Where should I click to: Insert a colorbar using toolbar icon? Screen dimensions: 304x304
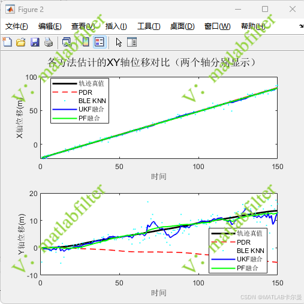86,42
